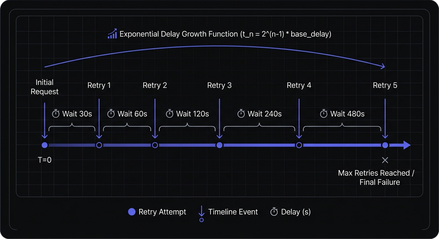Click the stopwatch icon for Wait 120s

(x=170, y=114)
